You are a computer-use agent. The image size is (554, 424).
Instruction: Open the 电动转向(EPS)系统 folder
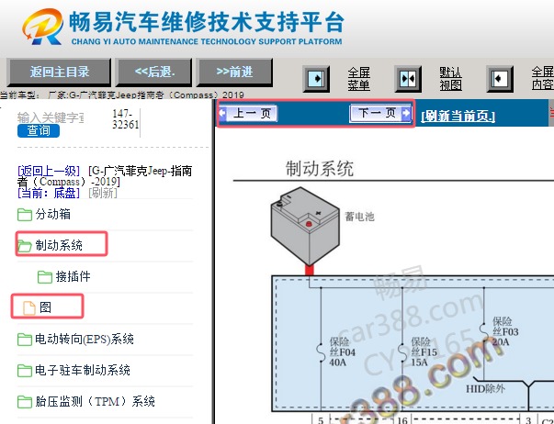point(85,340)
